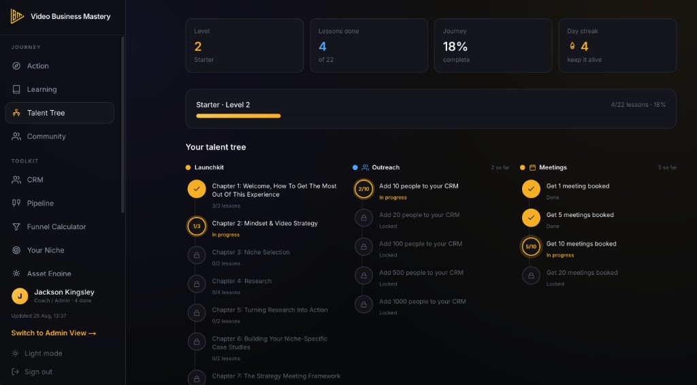Click the Day streak flame icon
The height and width of the screenshot is (385, 697).
click(x=572, y=46)
